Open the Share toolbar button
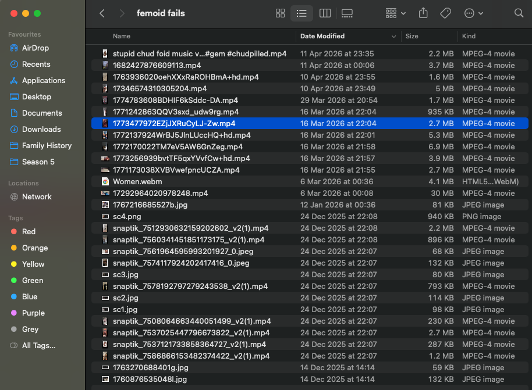Screen dimensions: 532x390 tap(423, 13)
